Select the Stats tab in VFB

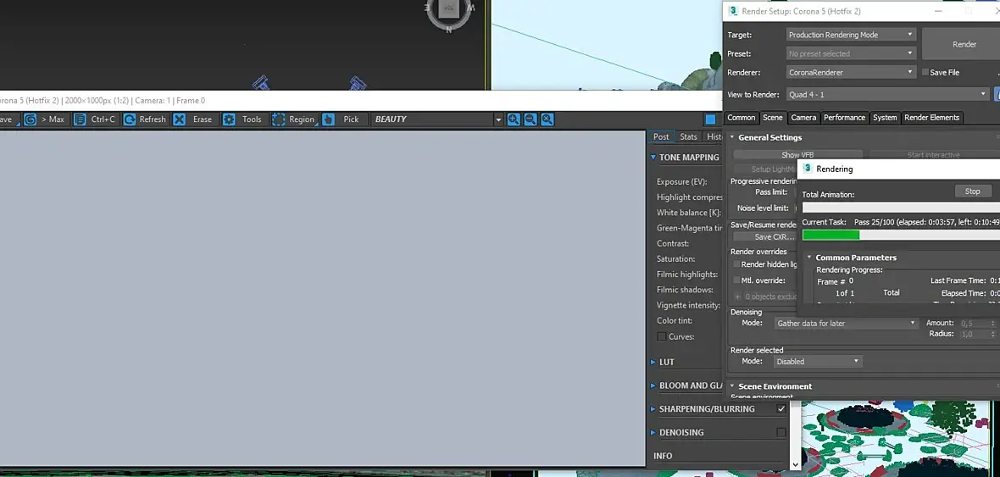(x=688, y=136)
